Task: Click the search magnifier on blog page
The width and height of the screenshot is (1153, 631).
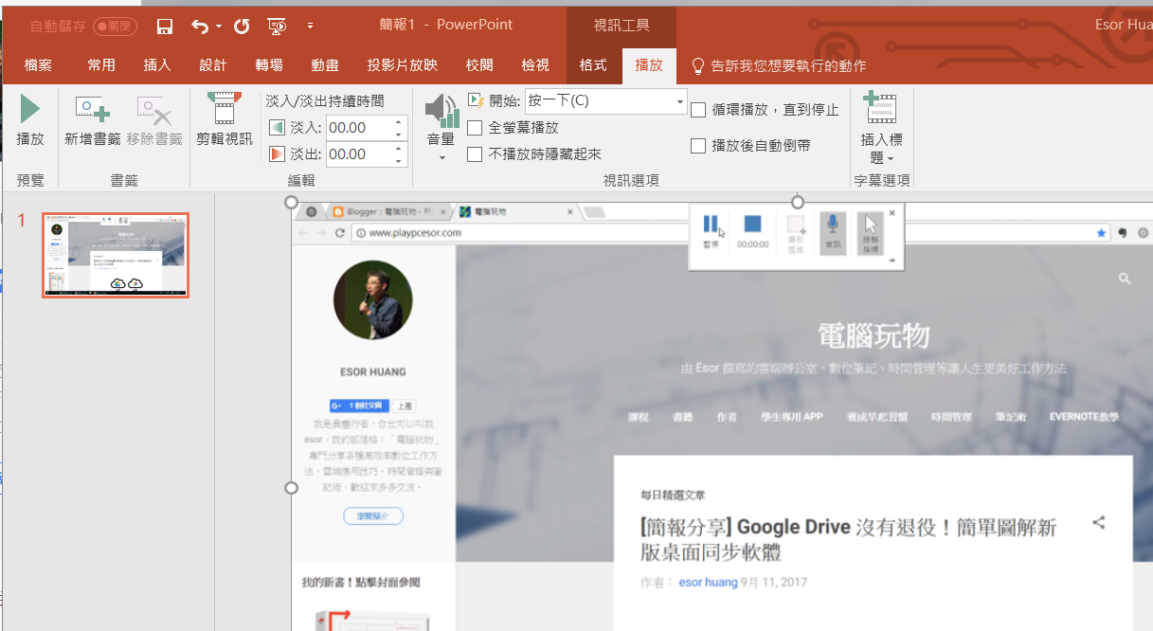Action: (1124, 279)
